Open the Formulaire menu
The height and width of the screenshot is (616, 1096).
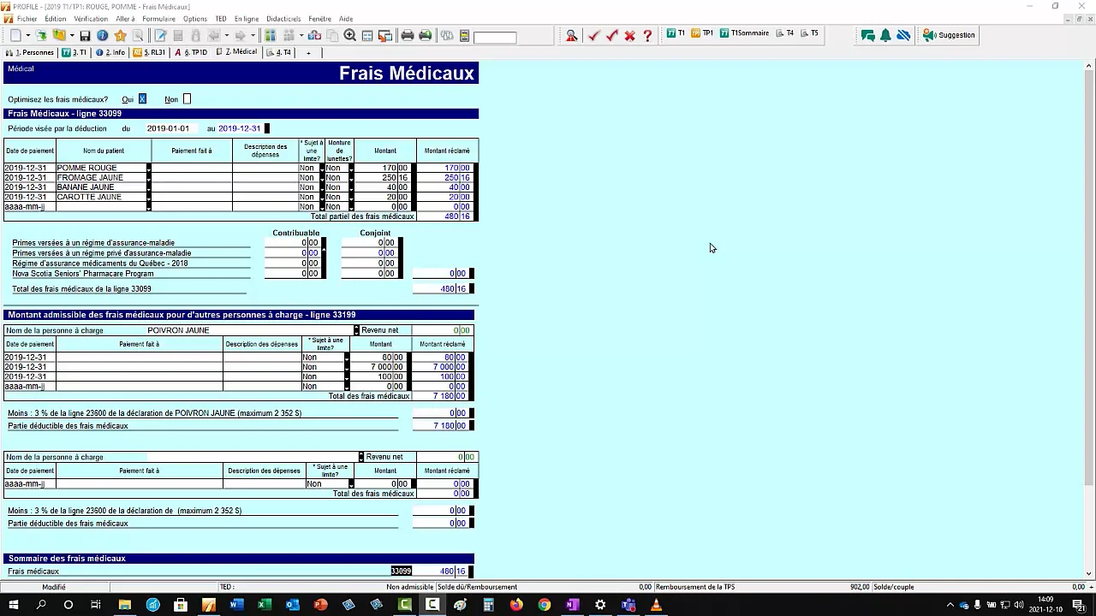[x=158, y=19]
